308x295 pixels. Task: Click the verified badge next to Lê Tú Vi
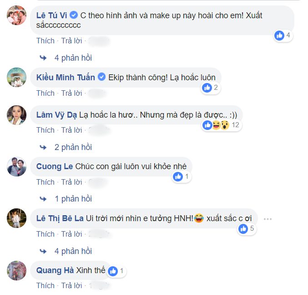point(74,15)
